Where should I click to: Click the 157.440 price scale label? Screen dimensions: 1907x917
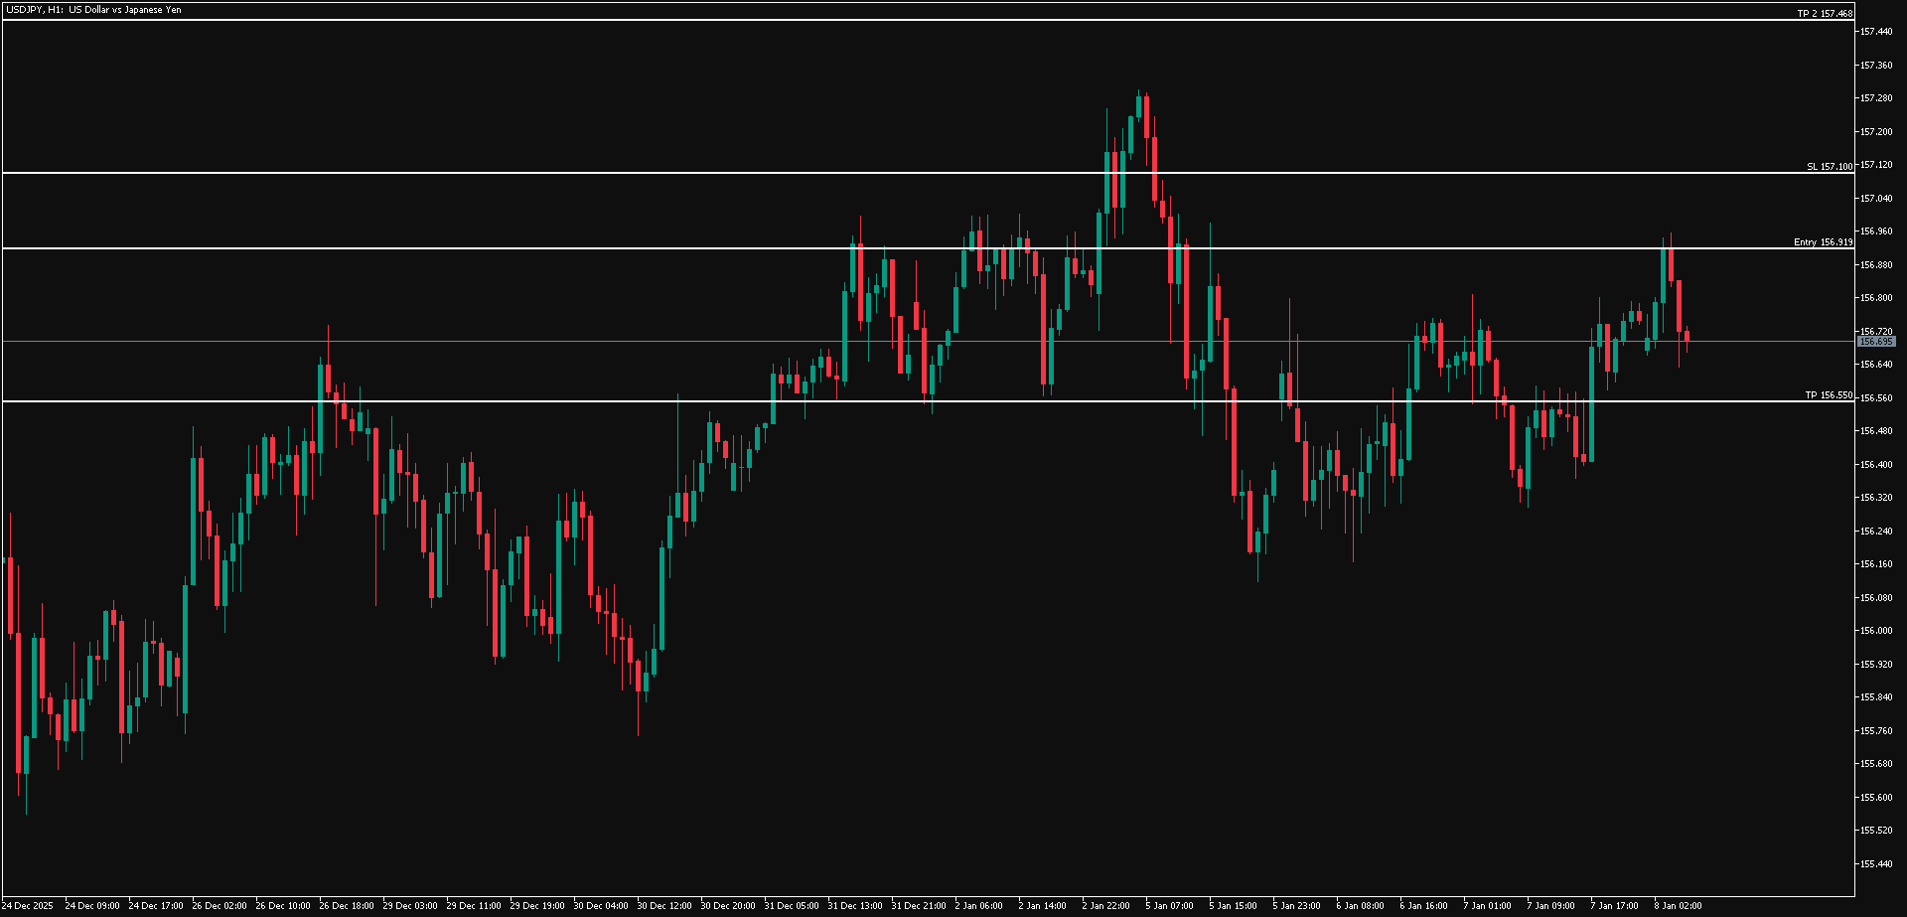[x=1875, y=32]
